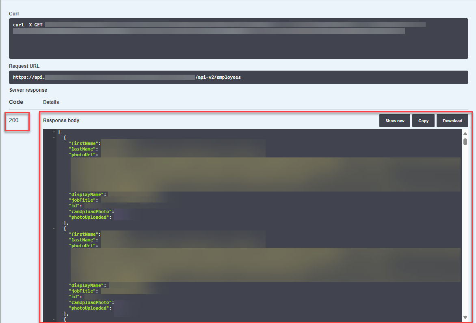Click the "Code" column header
The image size is (476, 323).
[x=16, y=102]
